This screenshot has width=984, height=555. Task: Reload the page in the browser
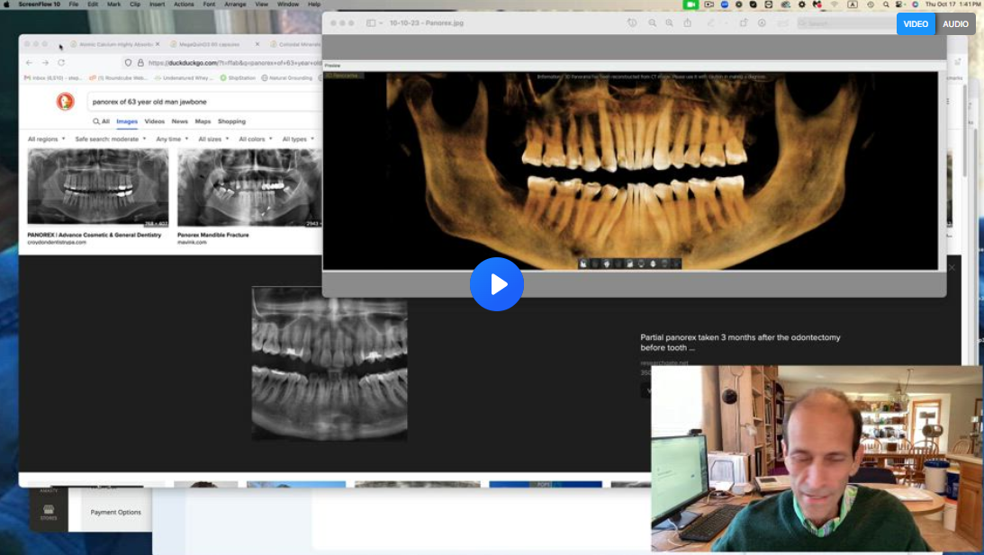(x=61, y=63)
